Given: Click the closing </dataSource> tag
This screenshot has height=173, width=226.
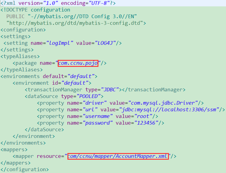Looking at the screenshot, I should click(44, 129).
